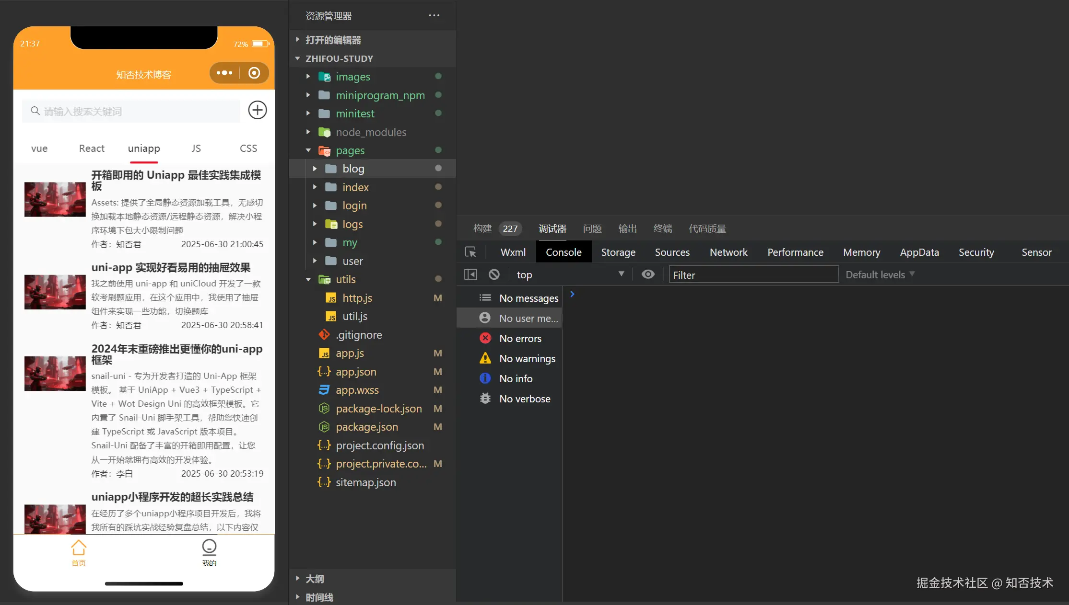Click the console Filter input field

[x=753, y=274]
